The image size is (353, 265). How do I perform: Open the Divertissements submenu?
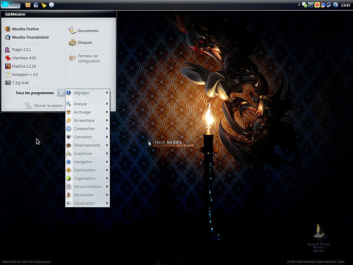point(87,145)
